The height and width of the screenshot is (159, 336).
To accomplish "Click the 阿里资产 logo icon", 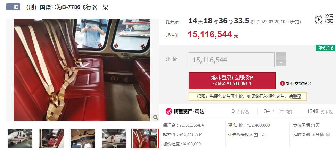I will click(x=169, y=111).
